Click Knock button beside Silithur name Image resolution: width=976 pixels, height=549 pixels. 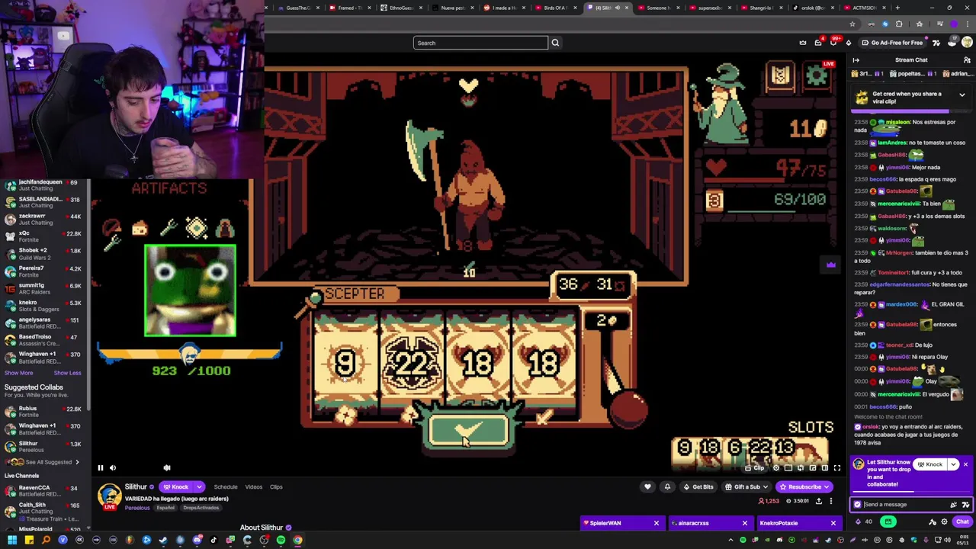(176, 486)
